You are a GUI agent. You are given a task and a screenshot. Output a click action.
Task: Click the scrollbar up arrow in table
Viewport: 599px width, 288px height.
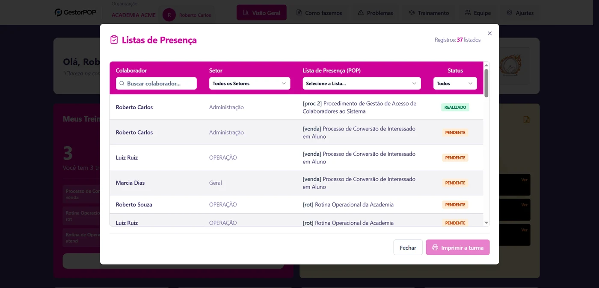[x=486, y=65]
